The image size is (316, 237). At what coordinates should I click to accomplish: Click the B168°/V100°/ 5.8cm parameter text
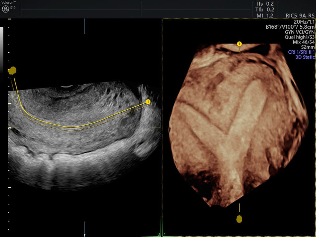click(x=290, y=27)
